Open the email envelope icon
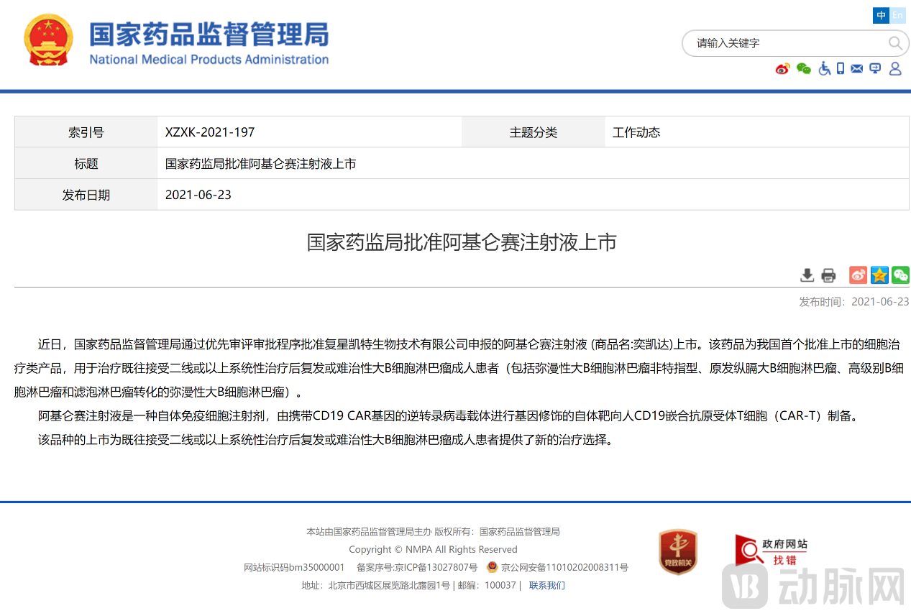Image resolution: width=911 pixels, height=616 pixels. coord(857,69)
